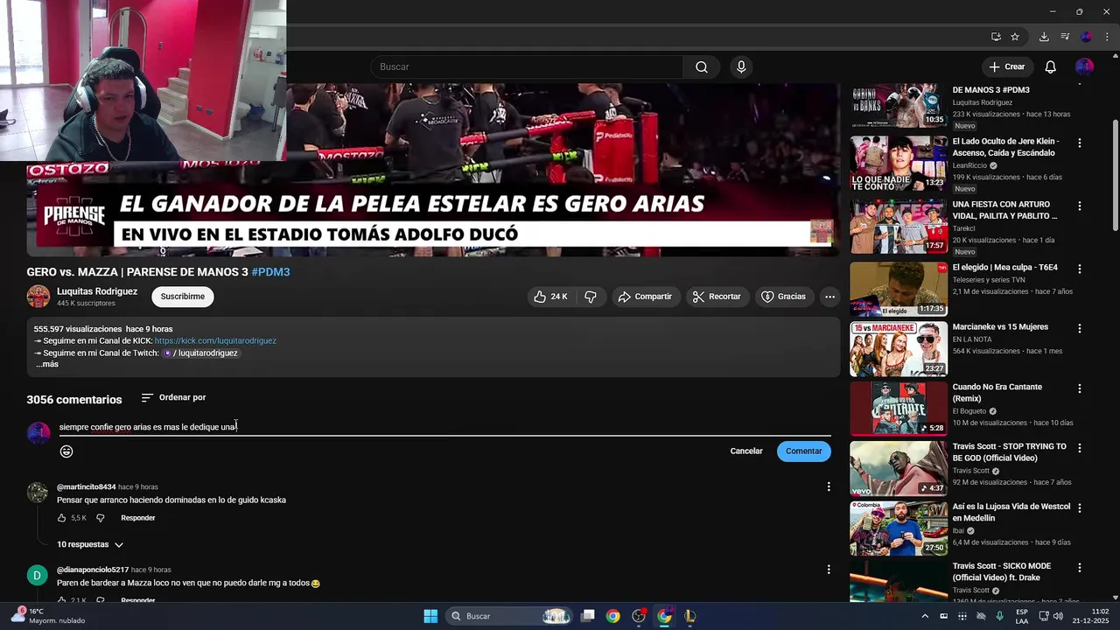Click @dianaponciolo5217 username
The height and width of the screenshot is (630, 1120).
coord(93,570)
